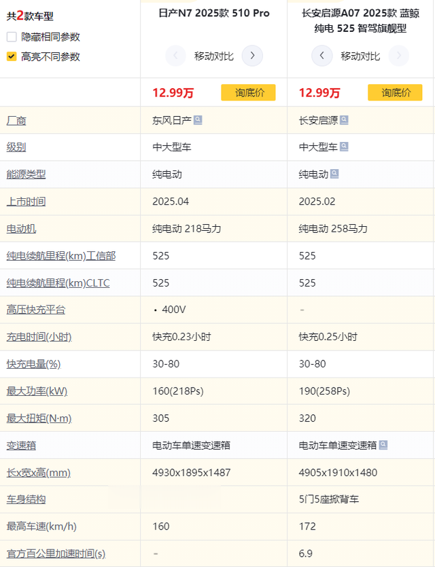Viewport: 435px width, 567px height.
Task: Click 询底价 button for 长安启源A07
Action: coord(395,92)
